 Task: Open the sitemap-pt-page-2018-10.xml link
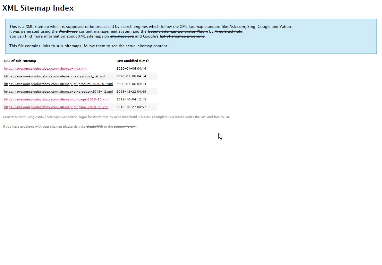coord(56,99)
